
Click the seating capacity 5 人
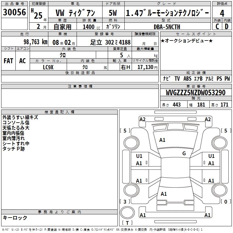click(125, 55)
